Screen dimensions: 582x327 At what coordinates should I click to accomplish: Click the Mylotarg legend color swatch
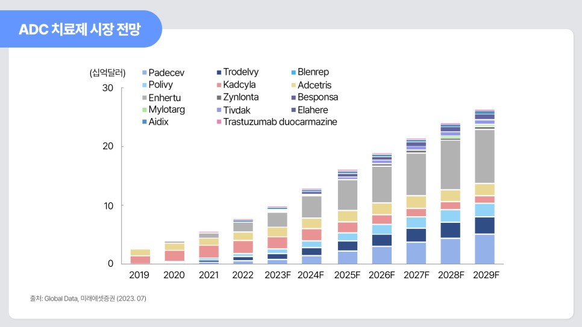point(145,110)
